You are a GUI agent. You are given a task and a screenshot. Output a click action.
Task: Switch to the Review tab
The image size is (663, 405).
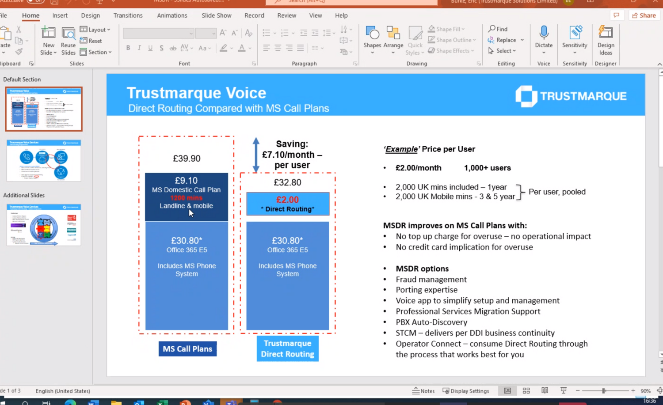coord(286,15)
